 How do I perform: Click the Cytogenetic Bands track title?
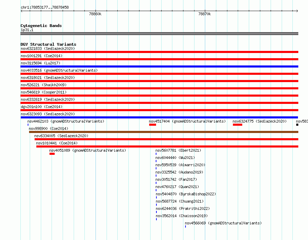click(x=41, y=26)
